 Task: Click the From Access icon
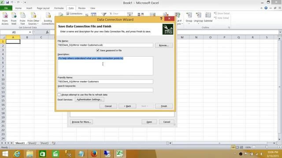click(5, 18)
